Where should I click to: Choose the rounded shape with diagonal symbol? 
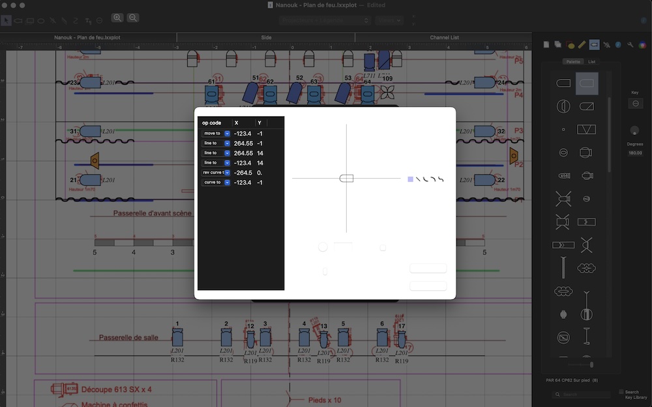pyautogui.click(x=586, y=106)
